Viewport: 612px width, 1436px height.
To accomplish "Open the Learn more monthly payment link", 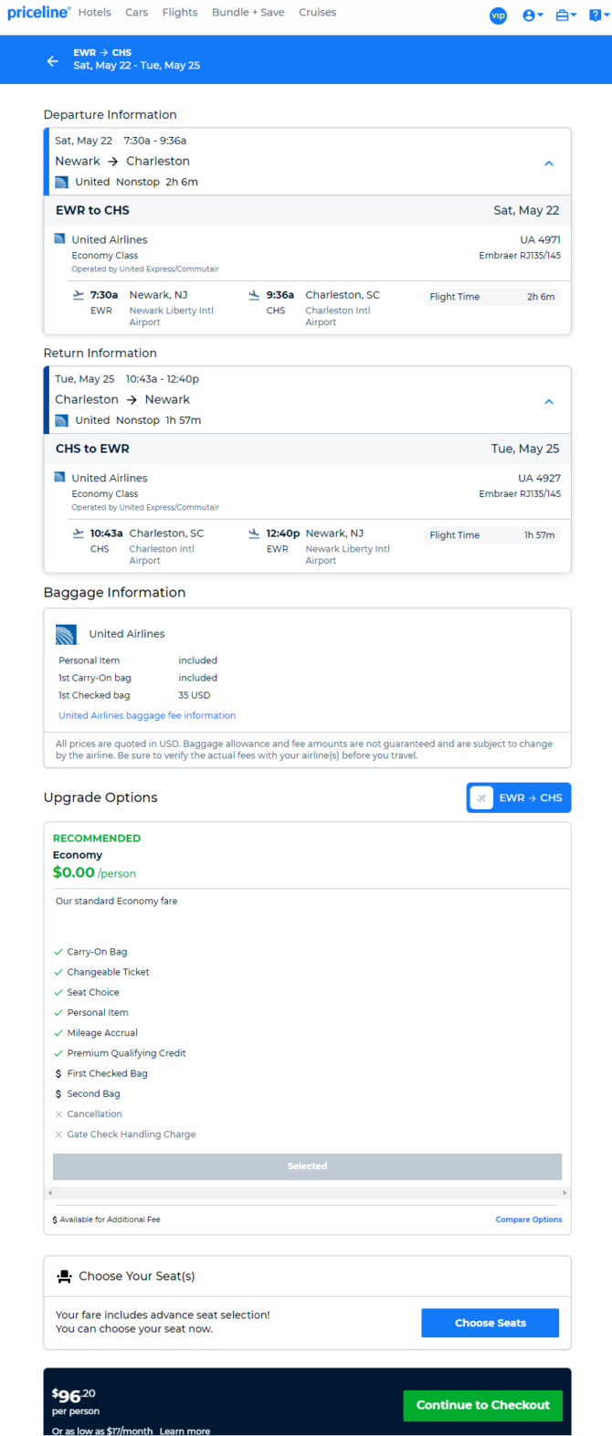I will 185,1431.
